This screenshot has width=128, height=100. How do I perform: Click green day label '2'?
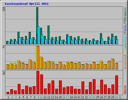pos(12,97)
